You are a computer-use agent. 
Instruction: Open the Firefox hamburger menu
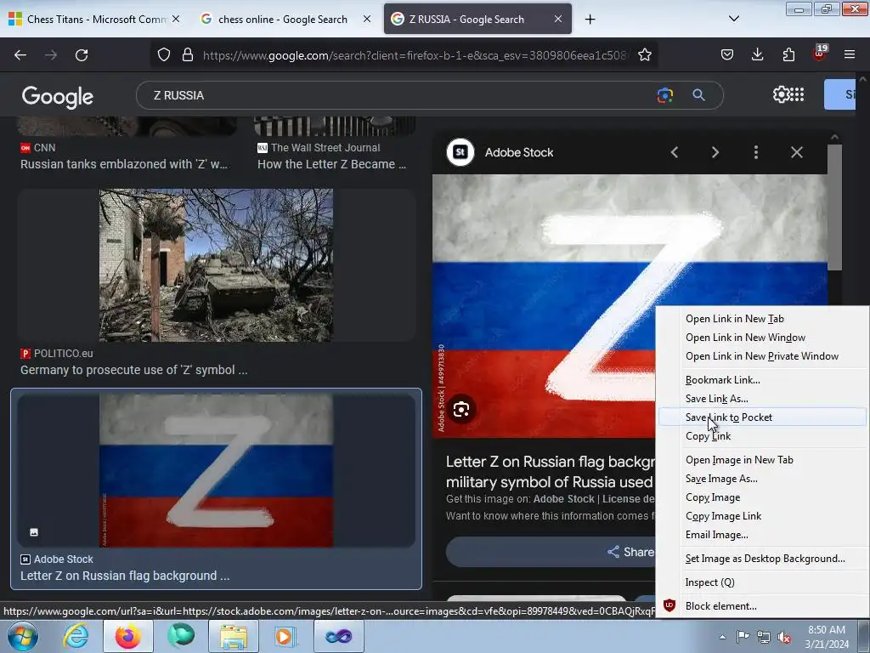click(x=850, y=54)
